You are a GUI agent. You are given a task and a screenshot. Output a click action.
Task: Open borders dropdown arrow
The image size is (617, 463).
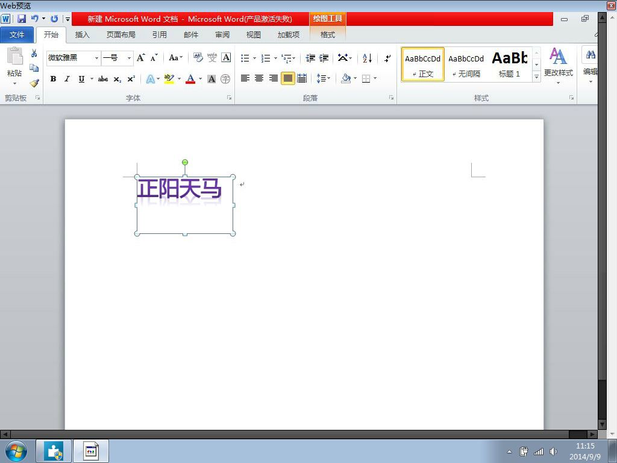pyautogui.click(x=375, y=78)
